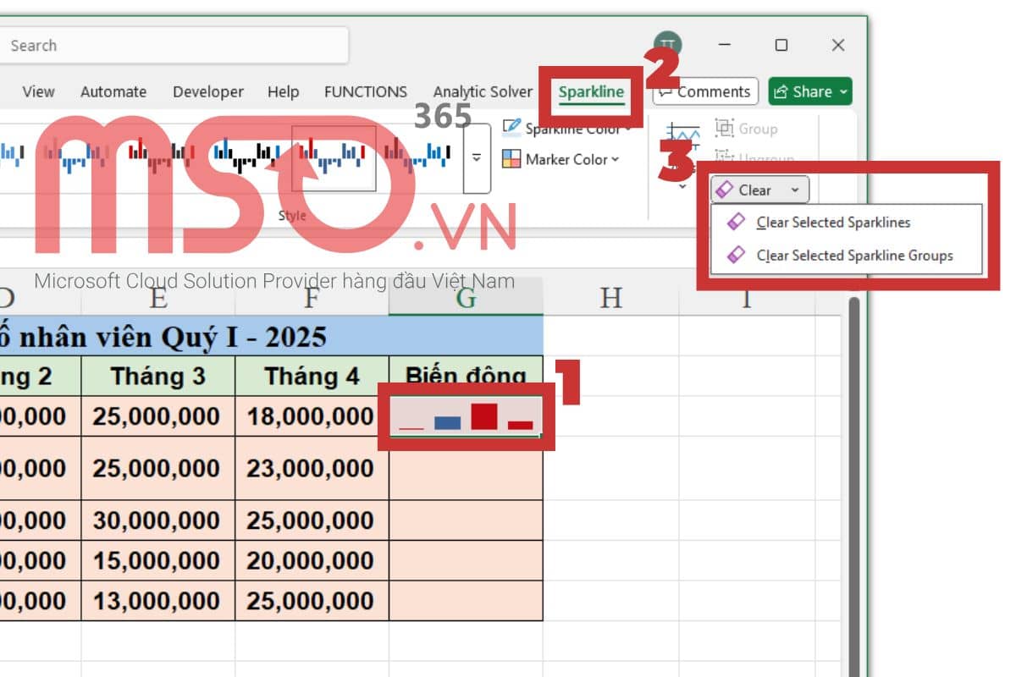1016x677 pixels.
Task: Select the cell with 15,000,000
Action: (x=158, y=560)
